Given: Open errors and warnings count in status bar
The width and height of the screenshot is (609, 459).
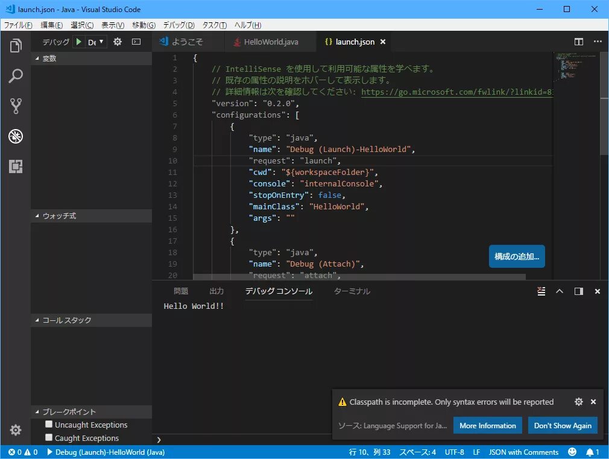Looking at the screenshot, I should point(24,452).
